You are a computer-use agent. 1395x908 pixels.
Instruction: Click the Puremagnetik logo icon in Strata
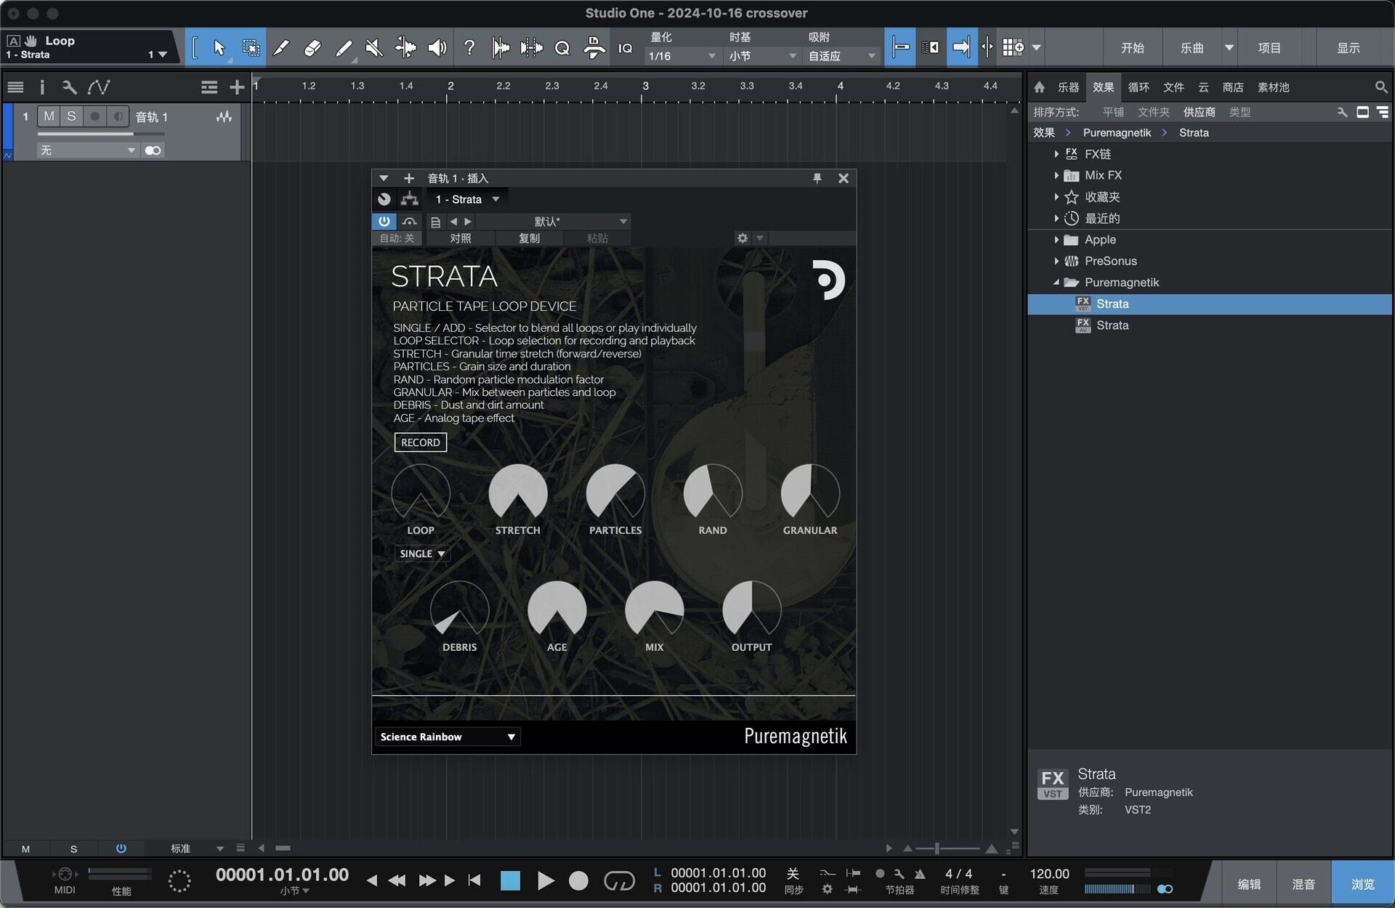point(828,280)
